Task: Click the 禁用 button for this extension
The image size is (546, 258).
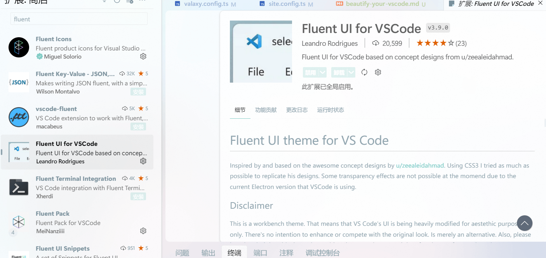Action: (310, 72)
